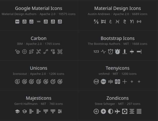Click the Steve Schoger author name

(105, 104)
